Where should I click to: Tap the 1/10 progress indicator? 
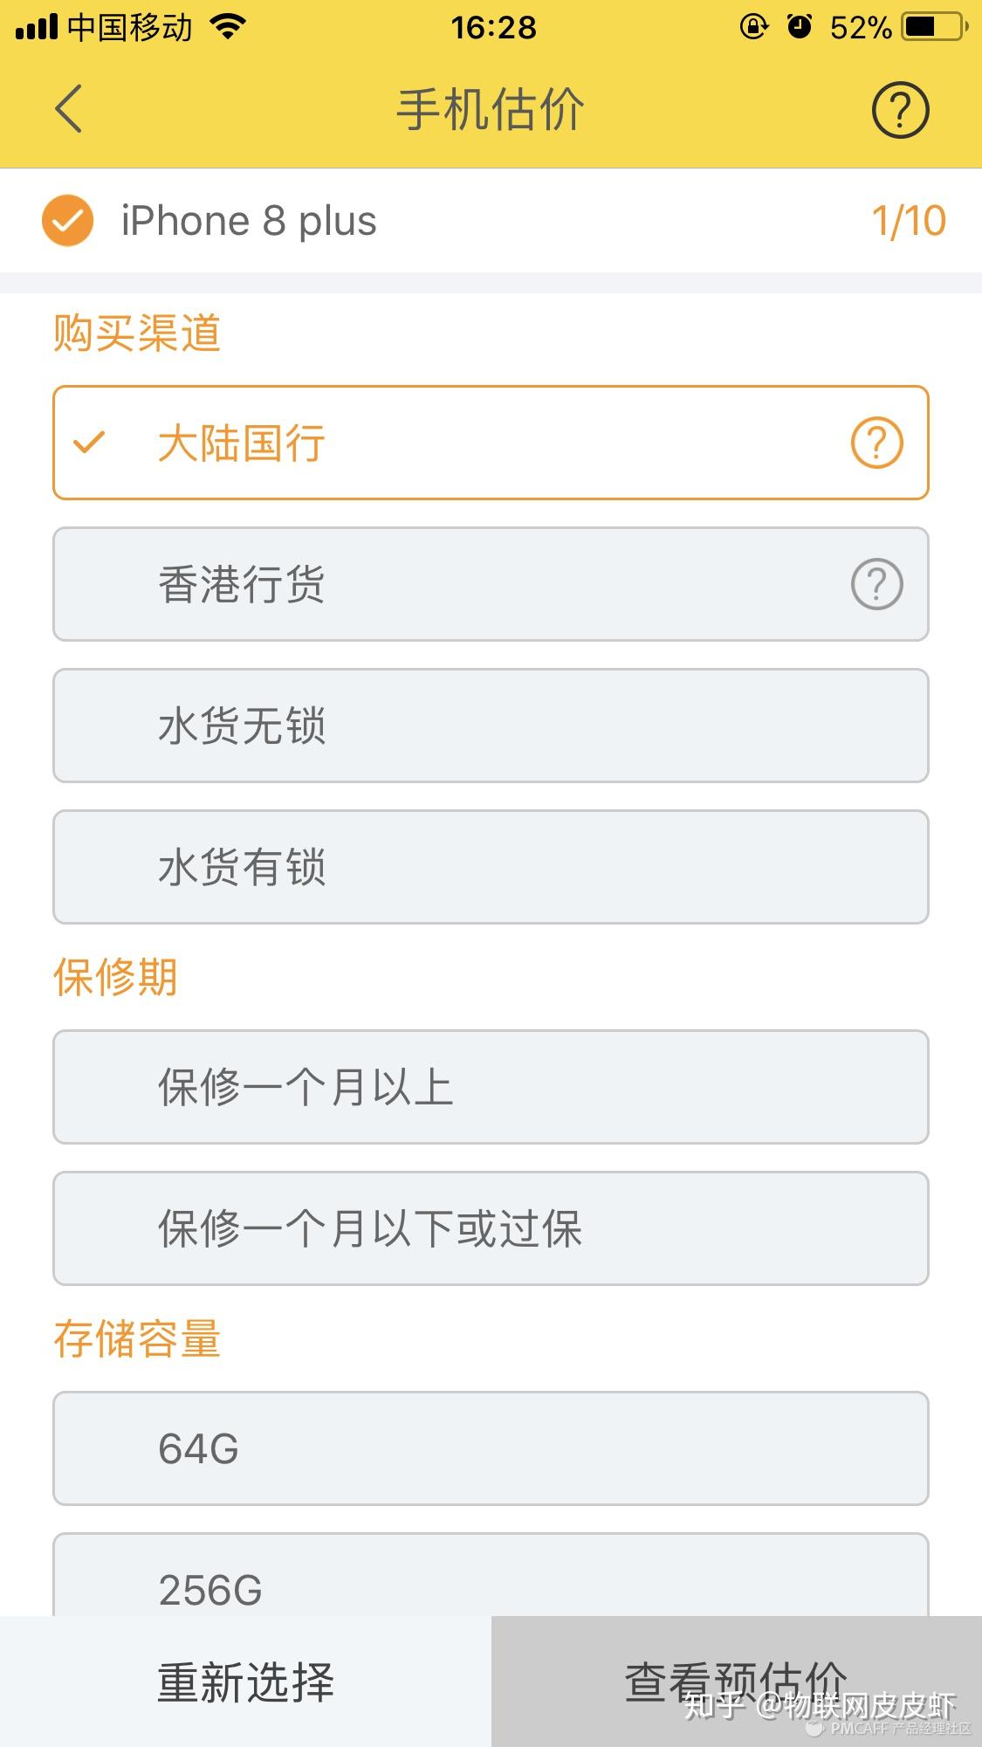[x=909, y=222]
